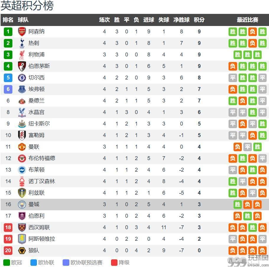Click the Manchester City badge in row 16
The height and width of the screenshot is (267, 269).
[22, 204]
